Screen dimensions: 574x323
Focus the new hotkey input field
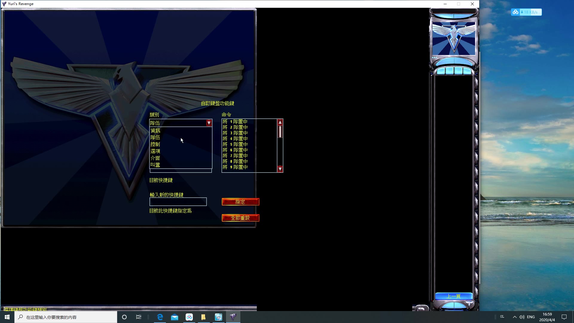point(178,202)
